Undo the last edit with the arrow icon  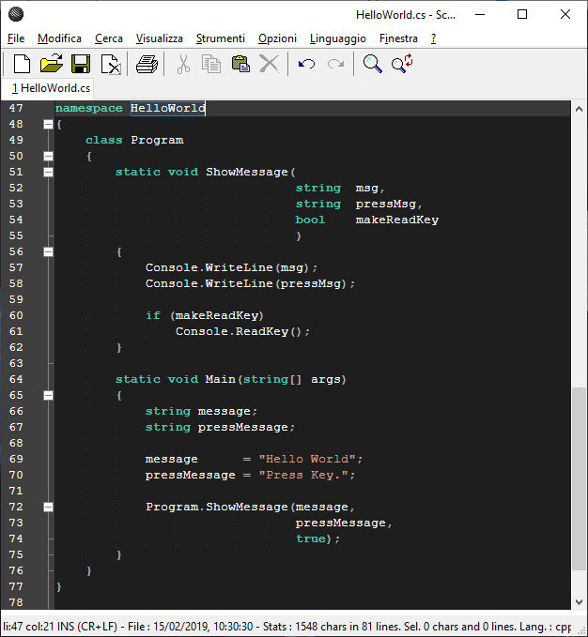click(x=306, y=64)
